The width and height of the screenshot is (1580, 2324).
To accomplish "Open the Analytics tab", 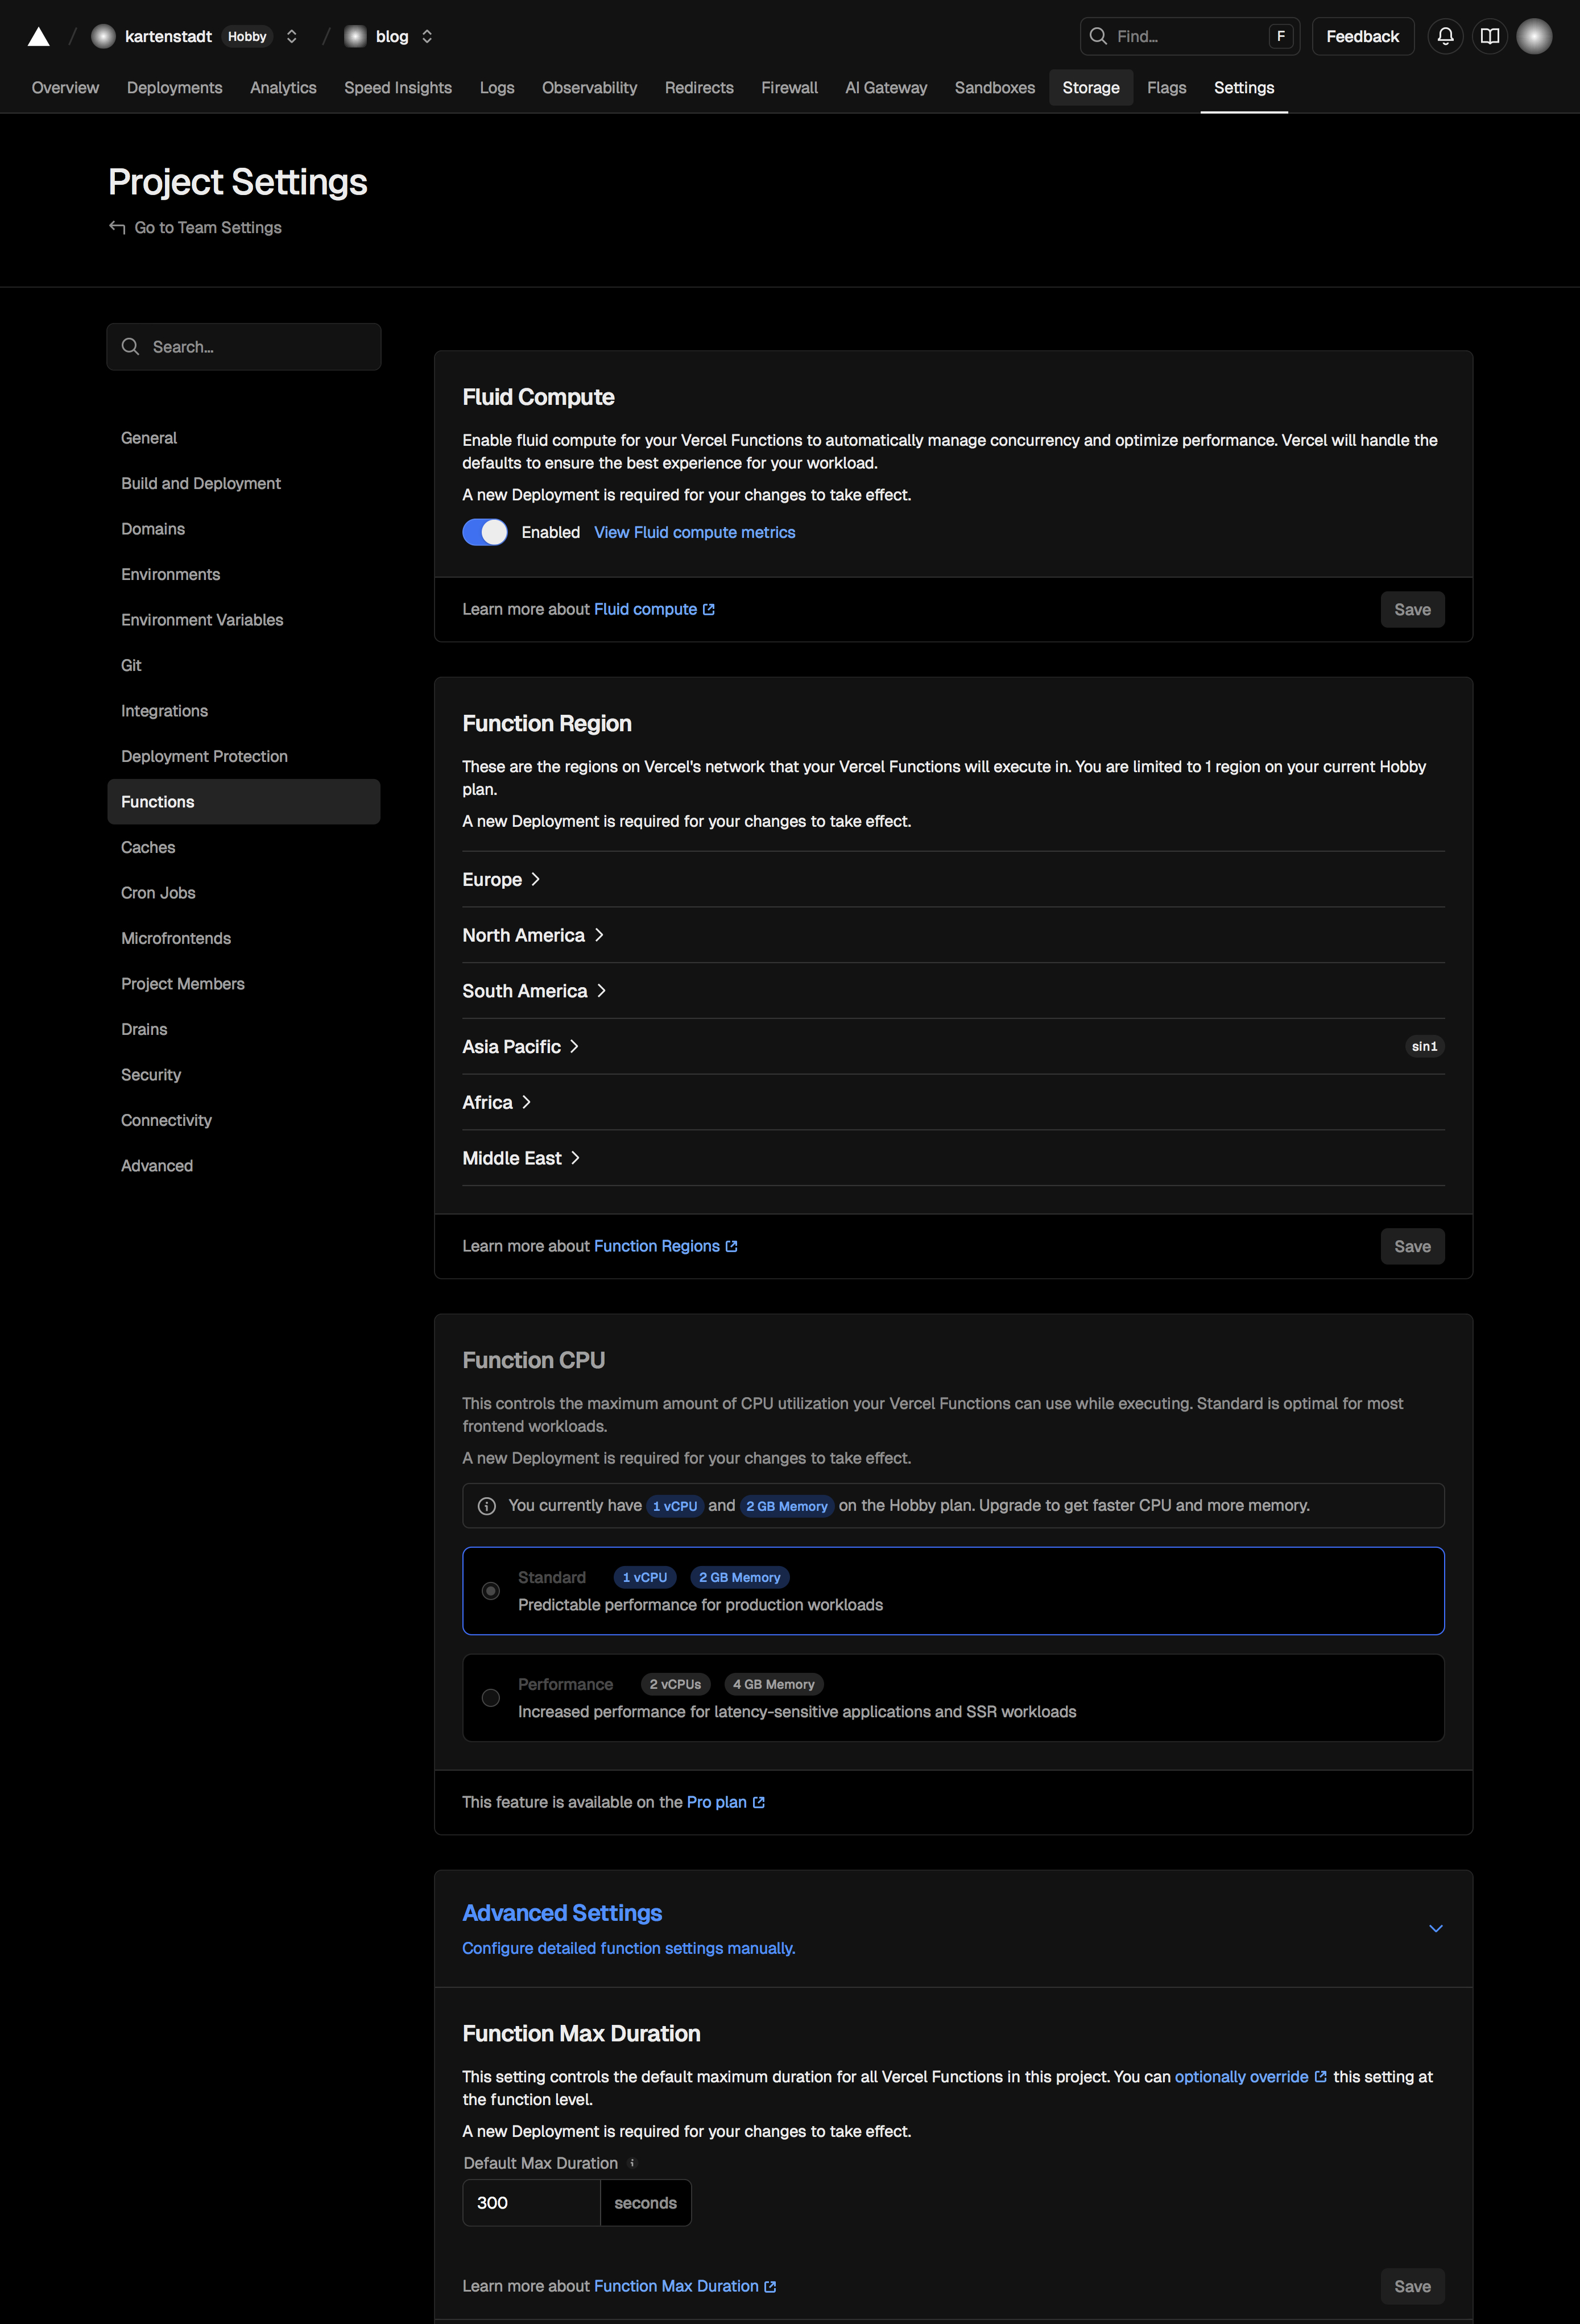I will coord(283,88).
